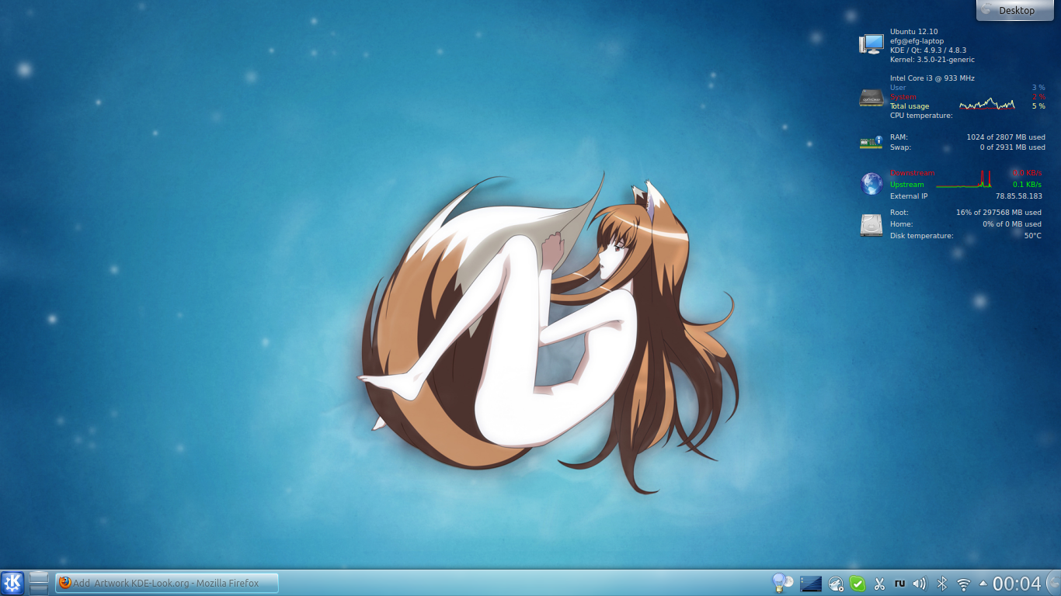
Task: Click the drawer icon beside the KDE launcher
Action: 39,583
